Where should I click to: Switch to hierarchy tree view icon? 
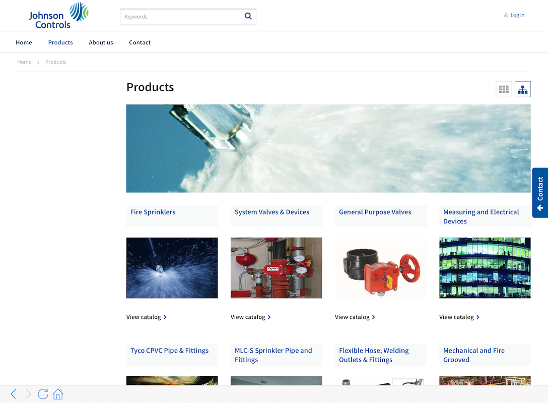point(522,89)
